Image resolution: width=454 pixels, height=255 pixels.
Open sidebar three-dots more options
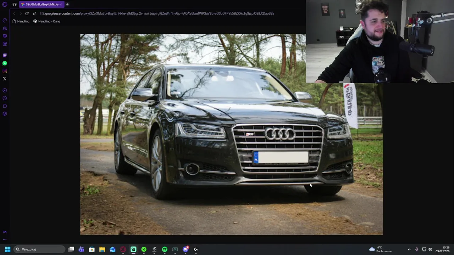(x=5, y=239)
